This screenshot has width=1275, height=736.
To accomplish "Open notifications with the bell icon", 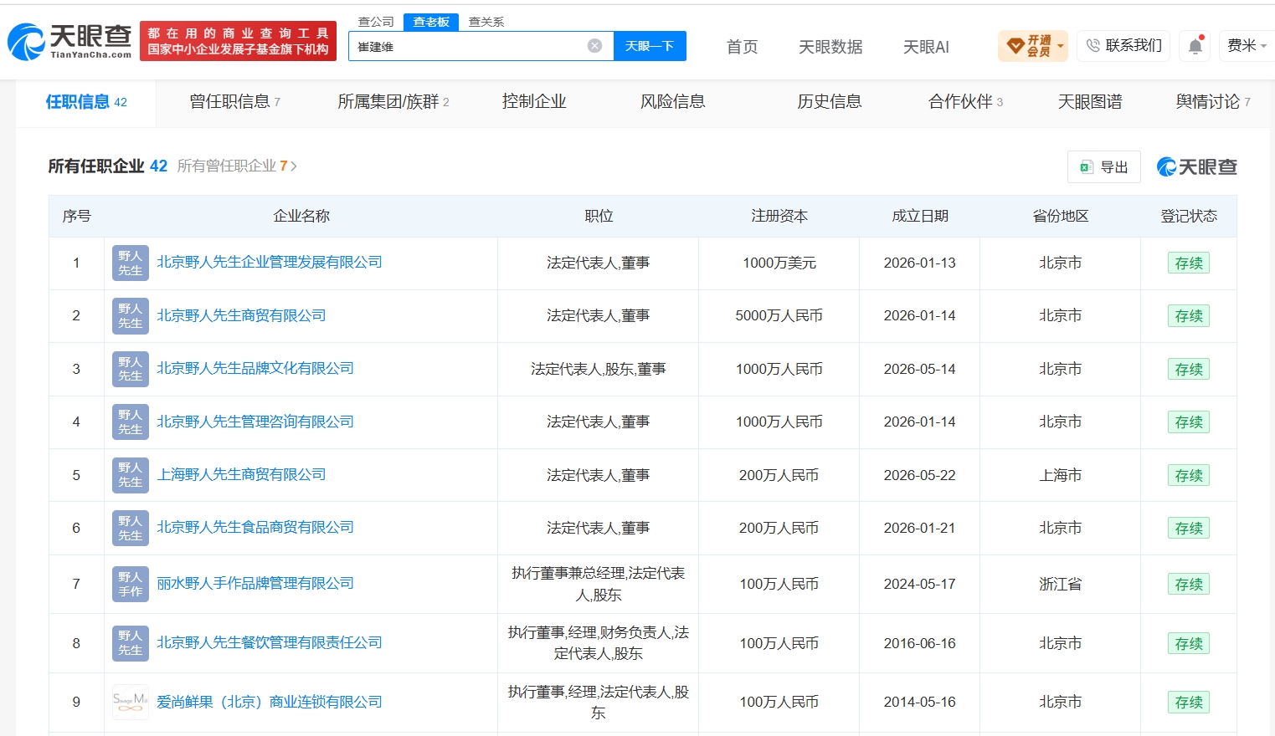I will (x=1195, y=46).
